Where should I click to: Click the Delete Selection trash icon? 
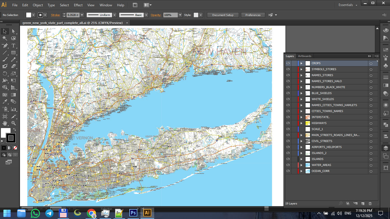point(370,203)
